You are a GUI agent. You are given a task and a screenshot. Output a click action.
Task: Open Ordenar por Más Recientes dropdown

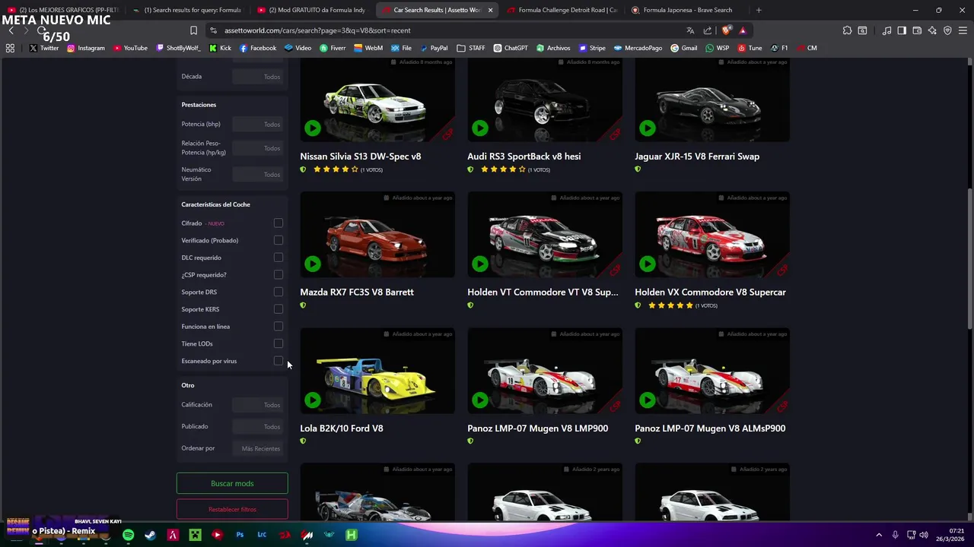click(258, 448)
